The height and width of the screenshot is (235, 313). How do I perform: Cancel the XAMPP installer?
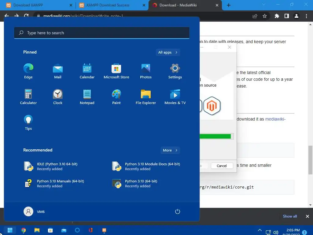tap(222, 166)
